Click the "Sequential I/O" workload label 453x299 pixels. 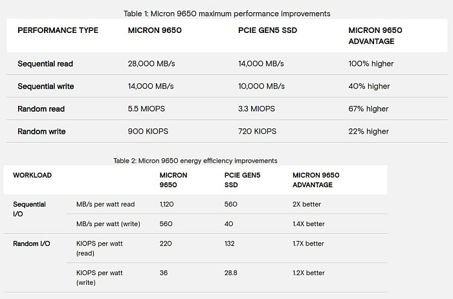[29, 209]
